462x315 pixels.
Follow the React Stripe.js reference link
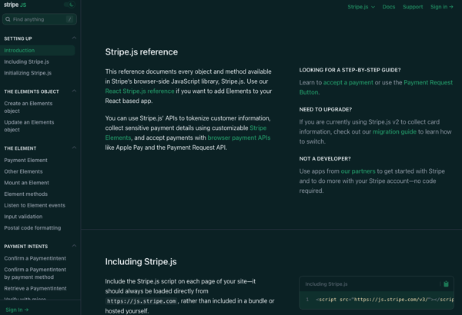pos(139,91)
